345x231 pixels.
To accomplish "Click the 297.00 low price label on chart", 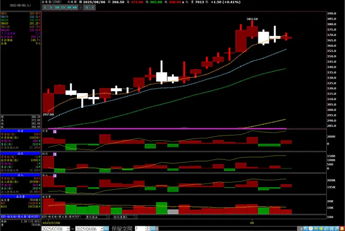I will pyautogui.click(x=48, y=114).
